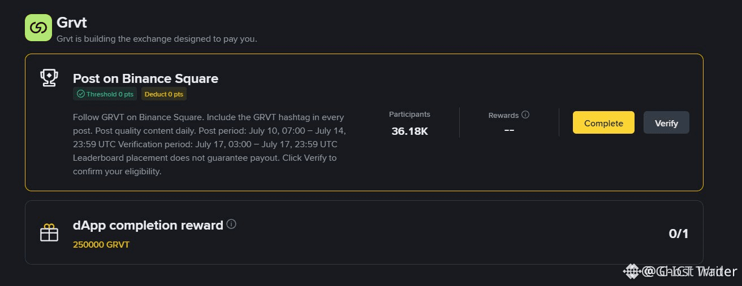Click the 36.18K participants count

coord(409,131)
